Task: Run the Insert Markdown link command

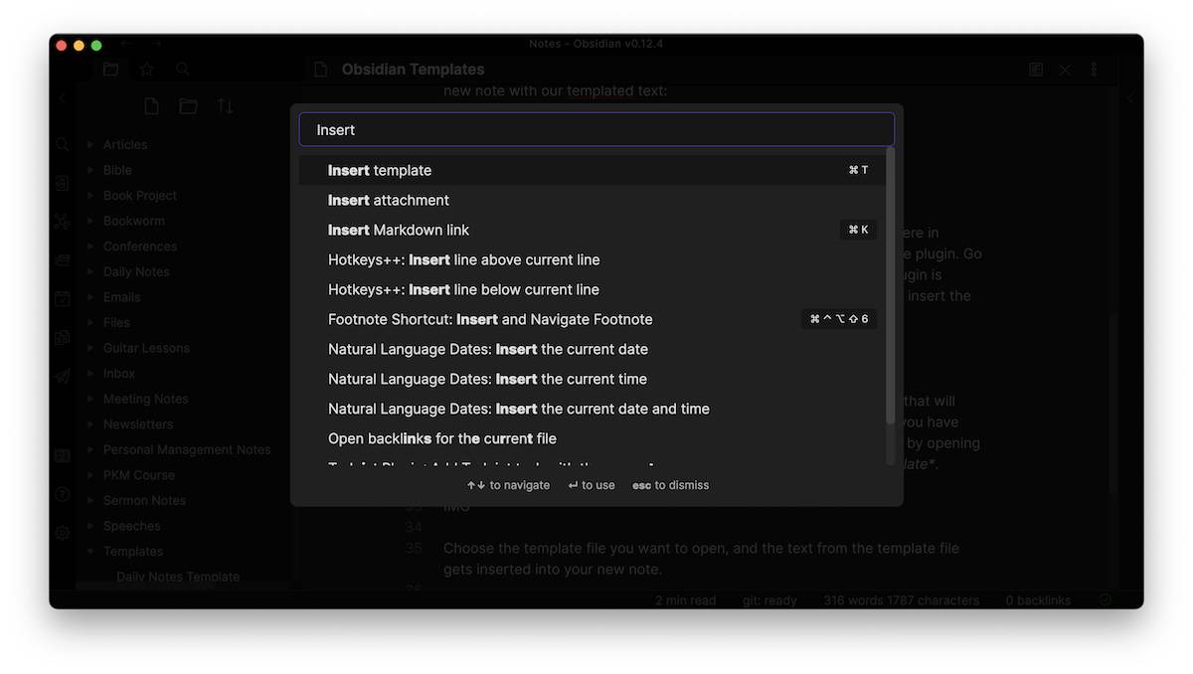Action: tap(592, 230)
